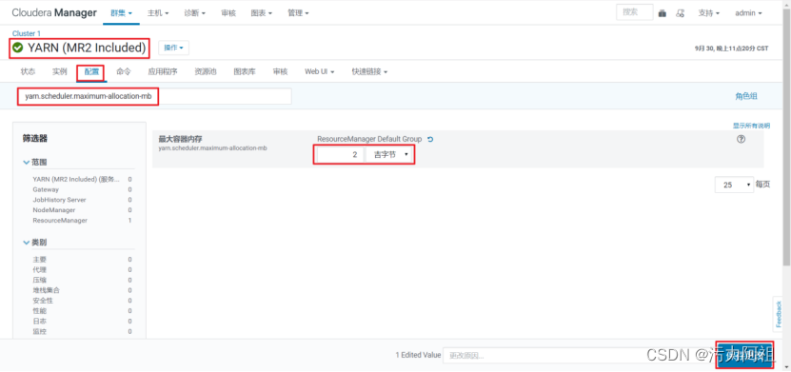Open the 操作 actions dropdown
791x372 pixels.
pyautogui.click(x=173, y=48)
